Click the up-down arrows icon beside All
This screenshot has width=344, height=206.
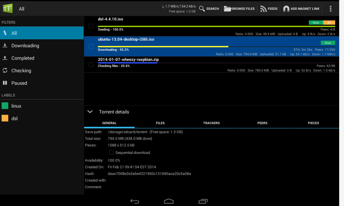tap(5, 33)
